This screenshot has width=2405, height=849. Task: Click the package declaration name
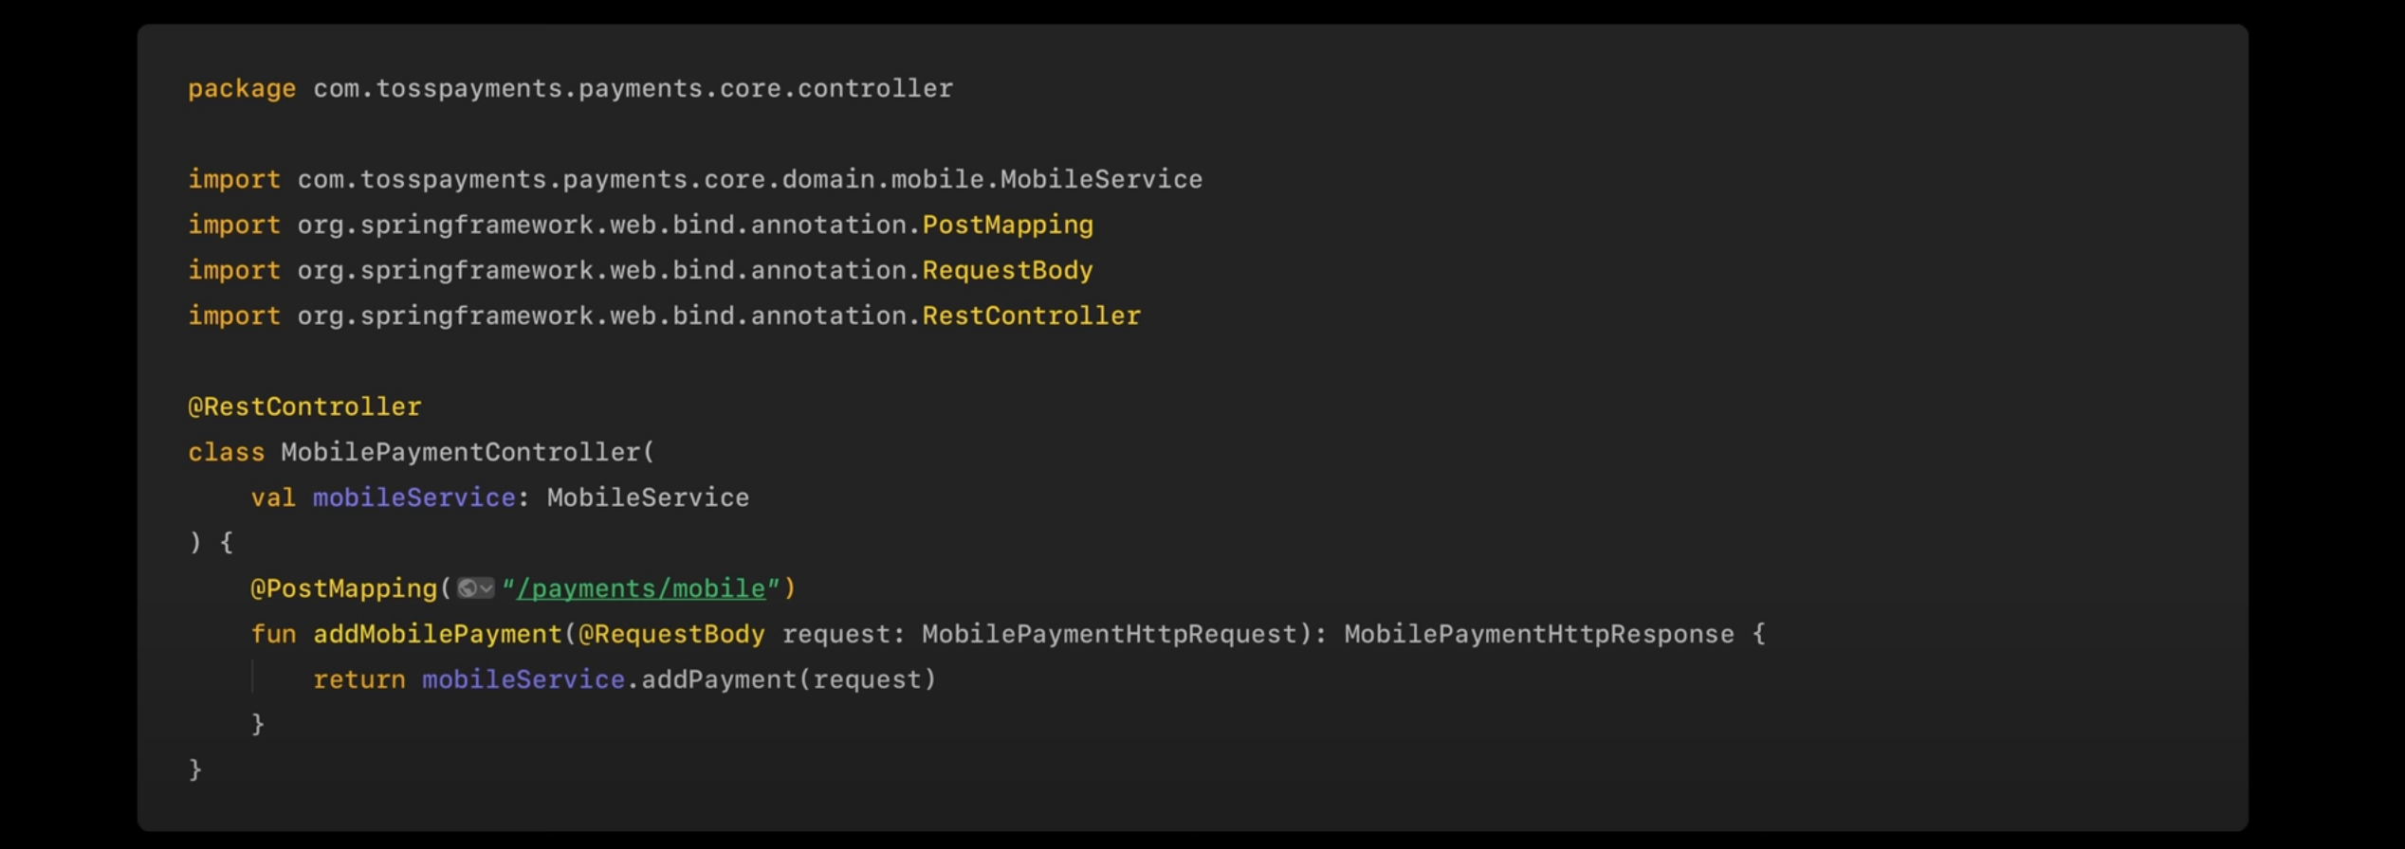point(633,88)
